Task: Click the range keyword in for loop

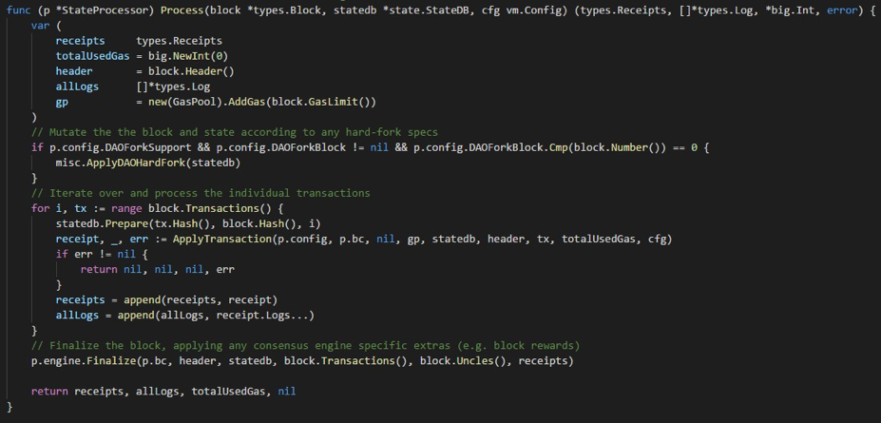Action: point(126,208)
